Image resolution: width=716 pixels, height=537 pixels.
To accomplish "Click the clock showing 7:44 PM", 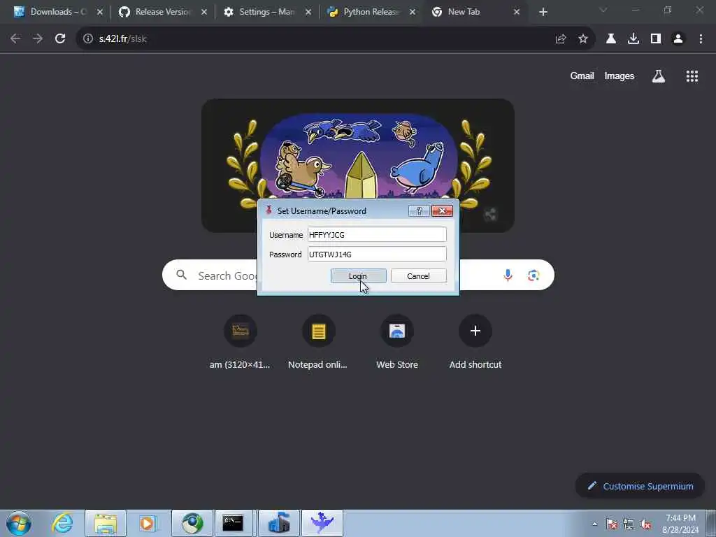I will coord(680,523).
